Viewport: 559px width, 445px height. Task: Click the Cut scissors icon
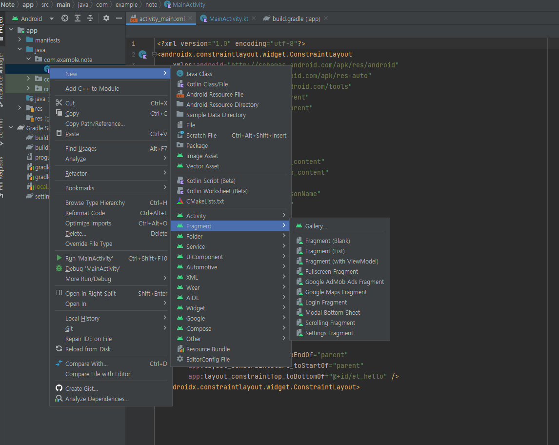[x=59, y=103]
